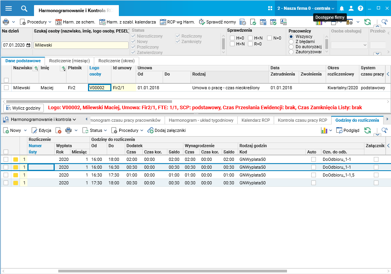Open the hamburger main menu
391x274 pixels.
(x=9, y=8)
